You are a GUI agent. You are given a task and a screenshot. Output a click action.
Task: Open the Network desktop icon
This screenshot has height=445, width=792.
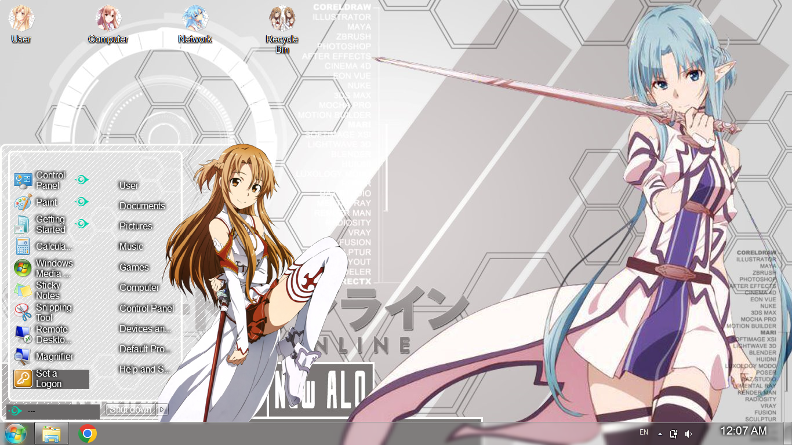195,24
